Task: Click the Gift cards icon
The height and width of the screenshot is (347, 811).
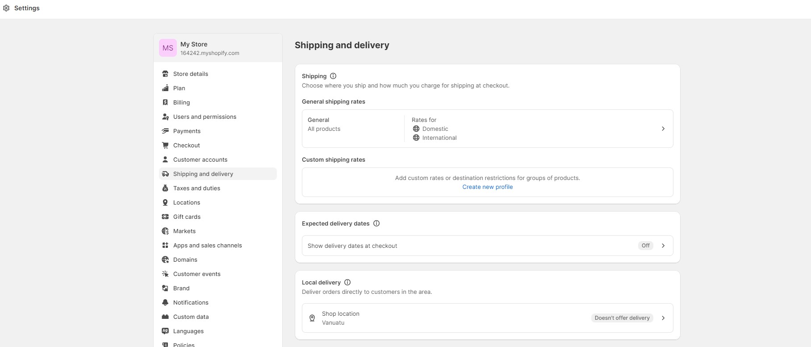Action: click(165, 217)
